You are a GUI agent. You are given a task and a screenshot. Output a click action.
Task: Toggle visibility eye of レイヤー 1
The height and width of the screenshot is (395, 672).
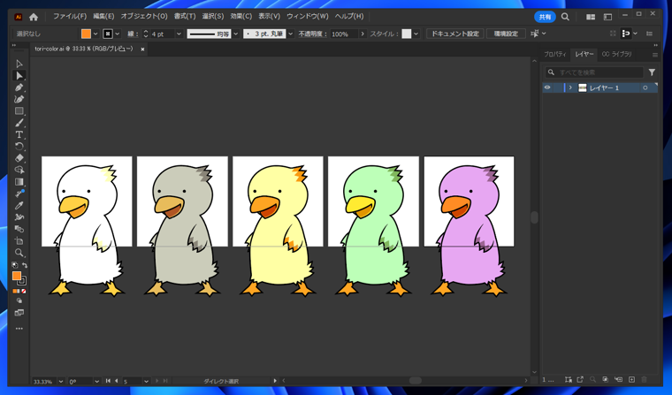pyautogui.click(x=547, y=87)
